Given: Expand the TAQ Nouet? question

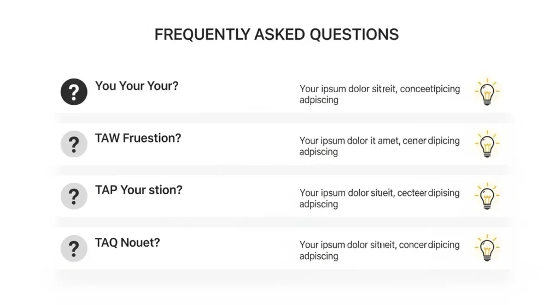Looking at the screenshot, I should [127, 243].
